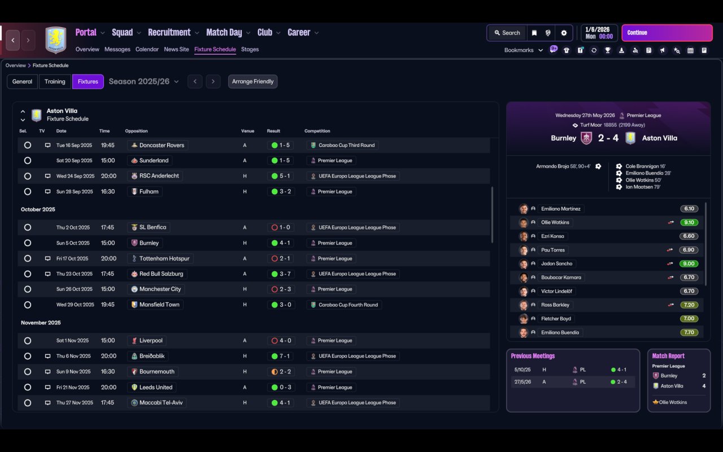The height and width of the screenshot is (452, 723).
Task: Open the Match Day dropdown menu
Action: coord(229,33)
